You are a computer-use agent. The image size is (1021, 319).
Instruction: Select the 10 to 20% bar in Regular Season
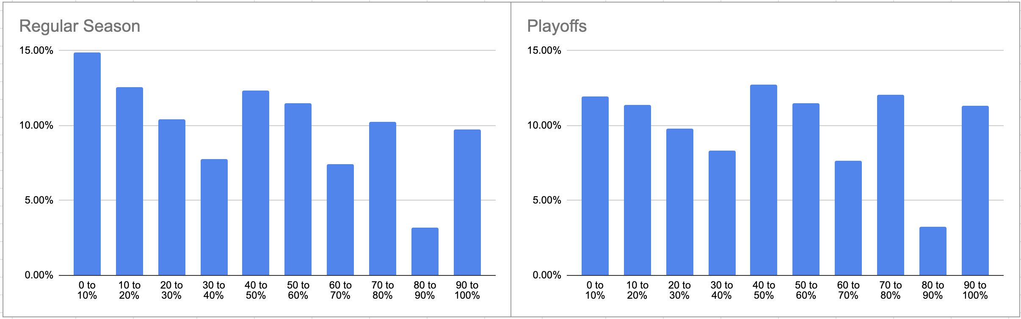130,181
